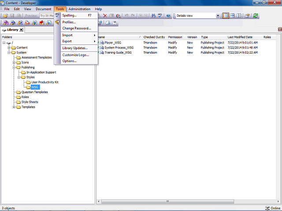Collapse the Styles folder
The image size is (282, 211).
click(19, 77)
